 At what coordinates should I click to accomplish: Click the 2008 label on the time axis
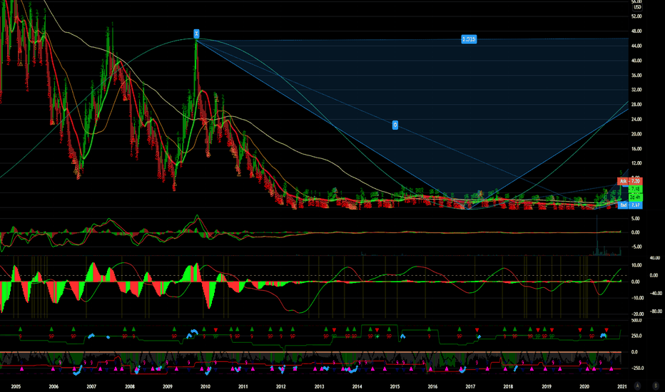[x=130, y=386]
